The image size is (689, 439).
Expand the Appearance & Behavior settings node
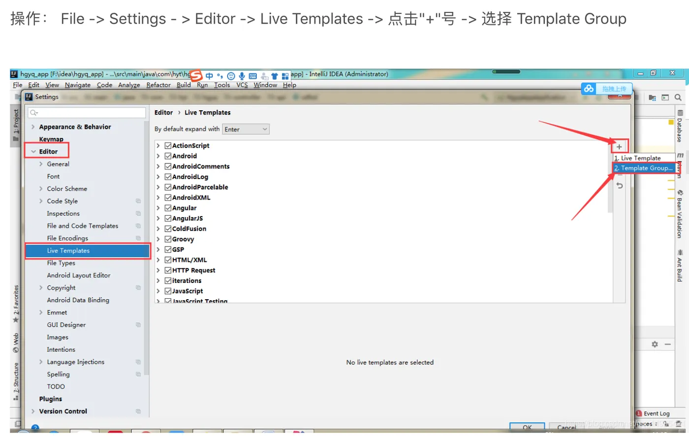33,127
